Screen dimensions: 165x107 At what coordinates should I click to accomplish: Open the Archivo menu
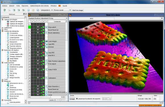click(5, 6)
